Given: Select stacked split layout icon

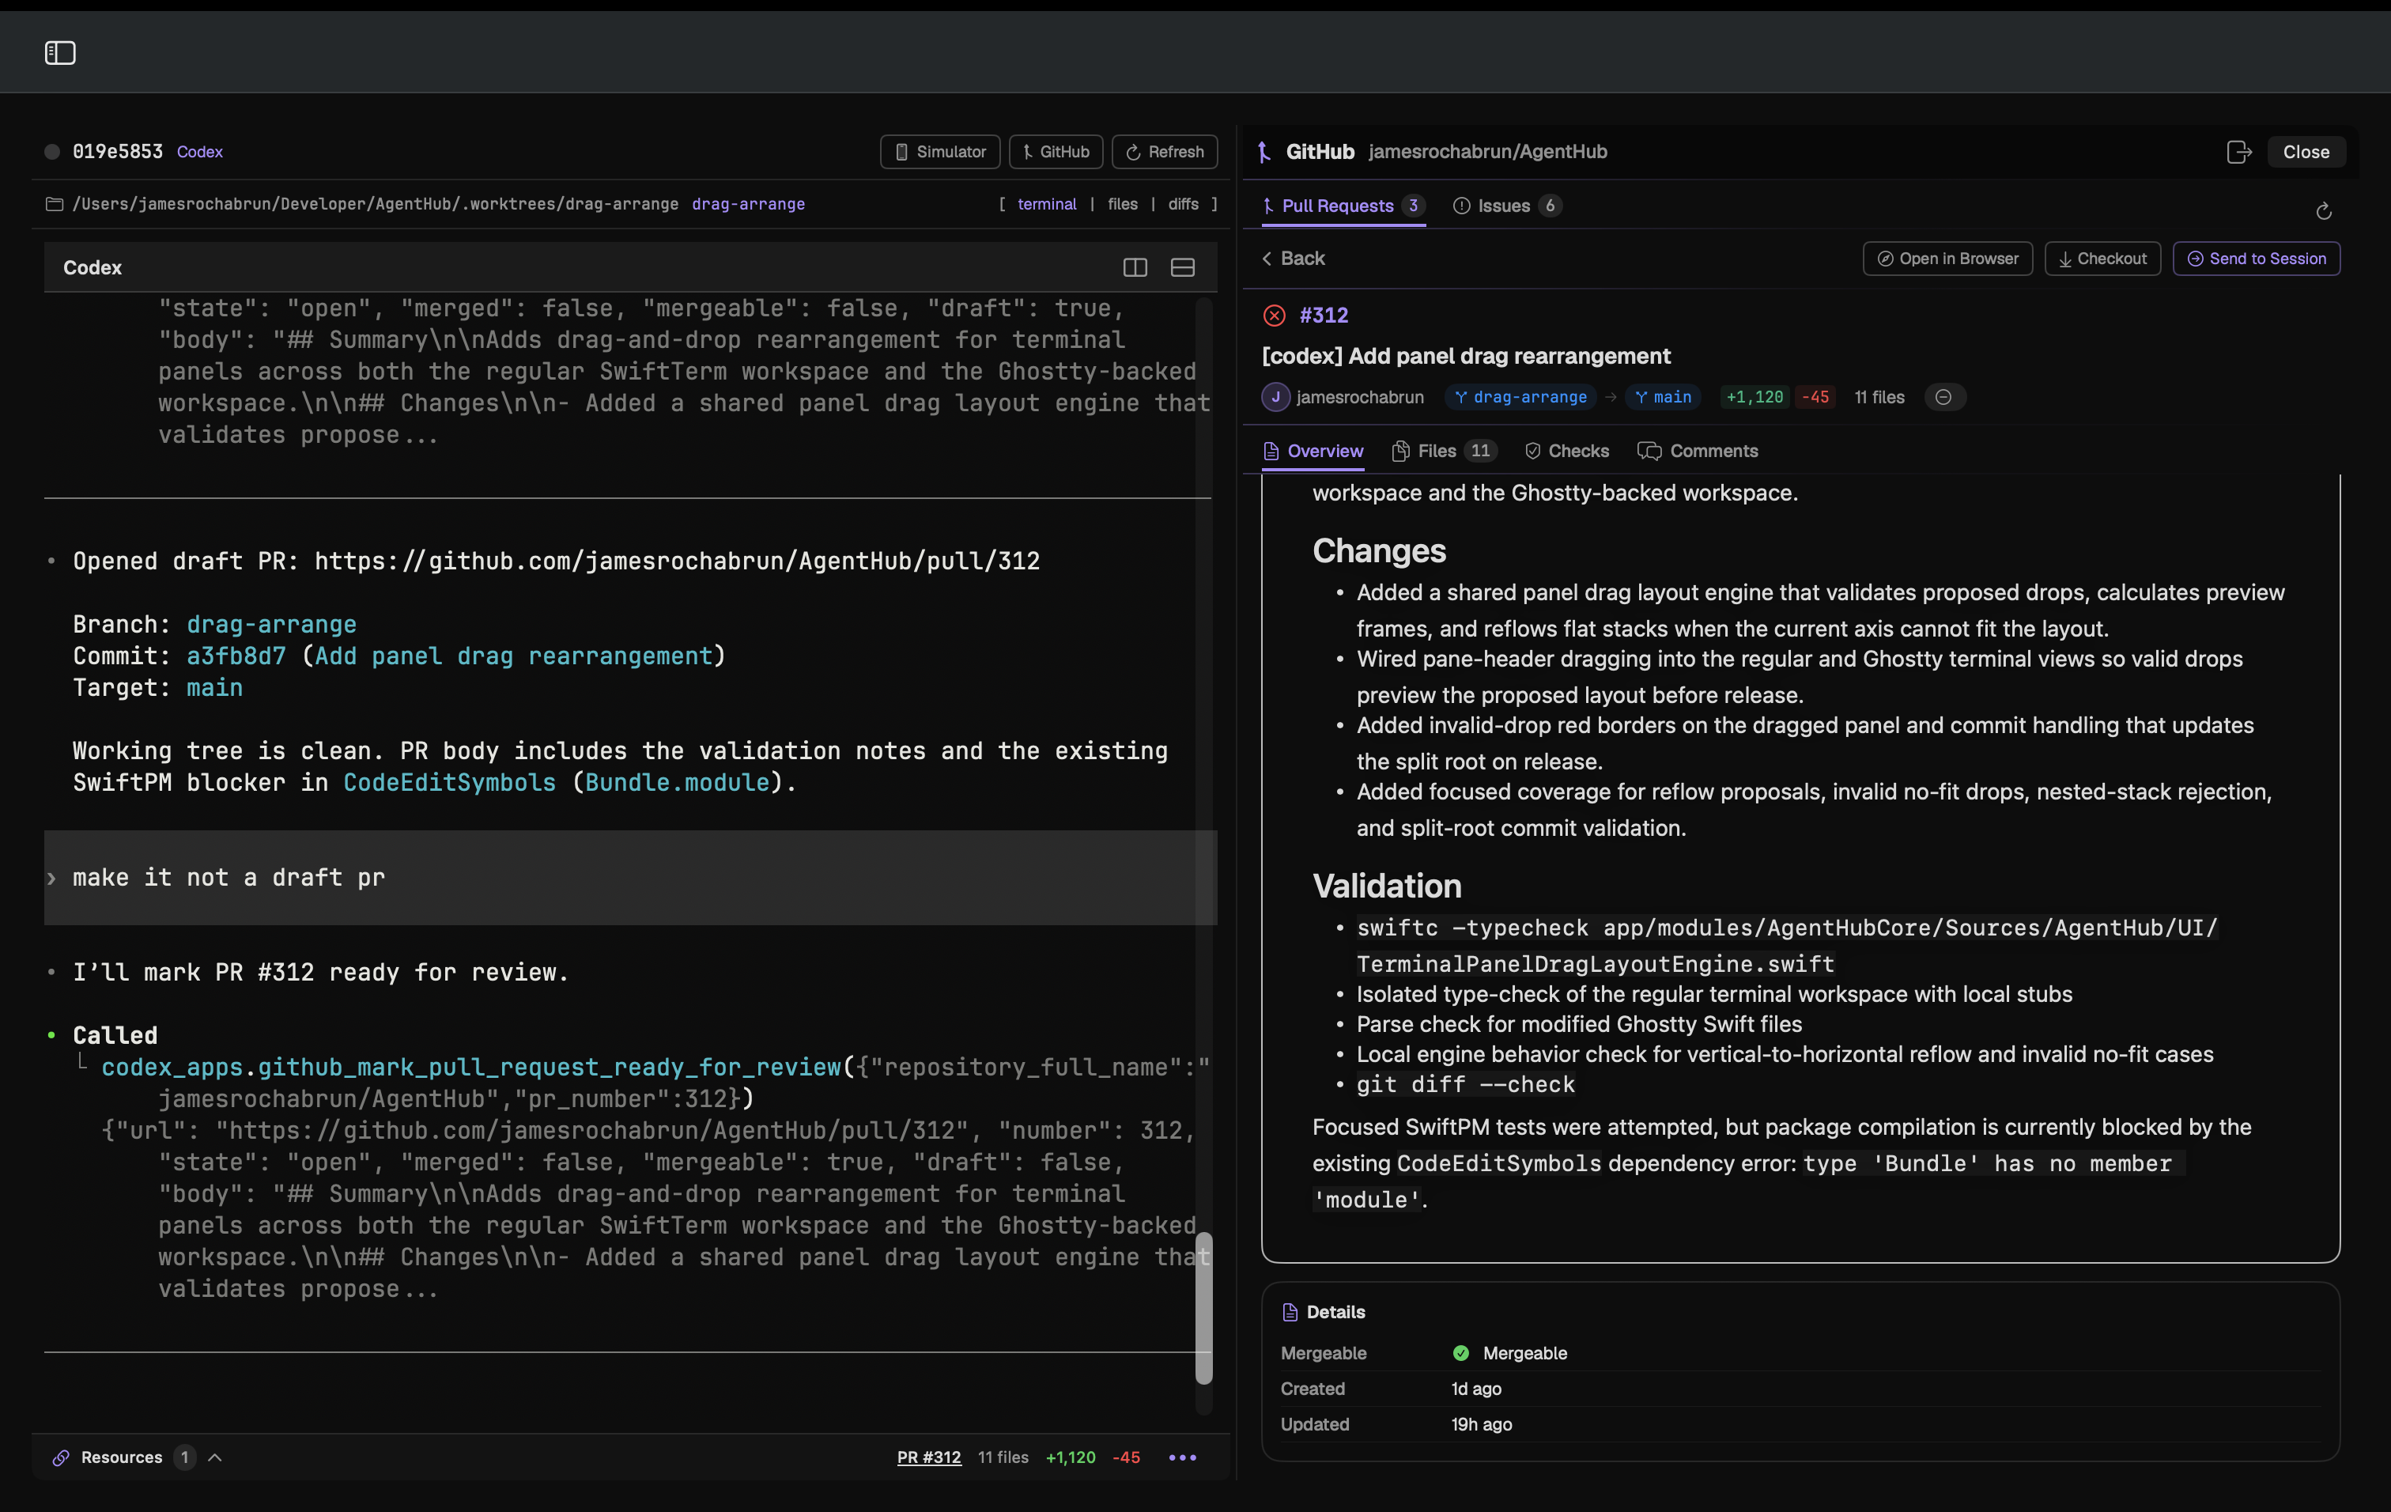Looking at the screenshot, I should tap(1183, 267).
